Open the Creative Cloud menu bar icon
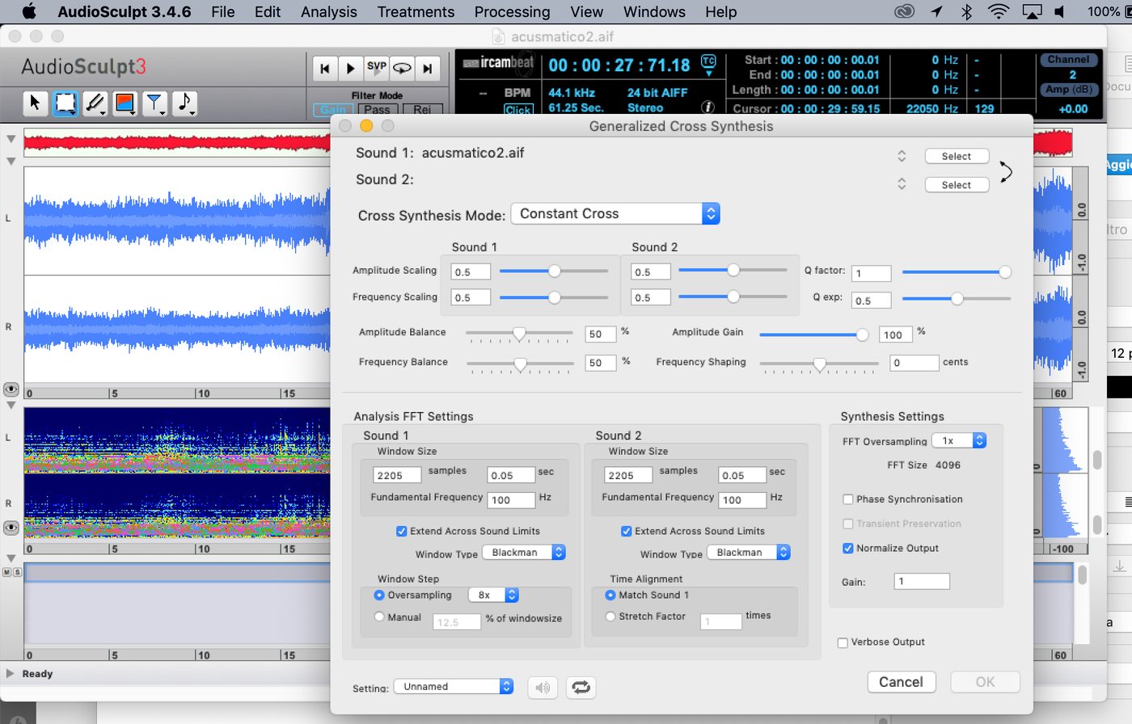 click(x=904, y=11)
